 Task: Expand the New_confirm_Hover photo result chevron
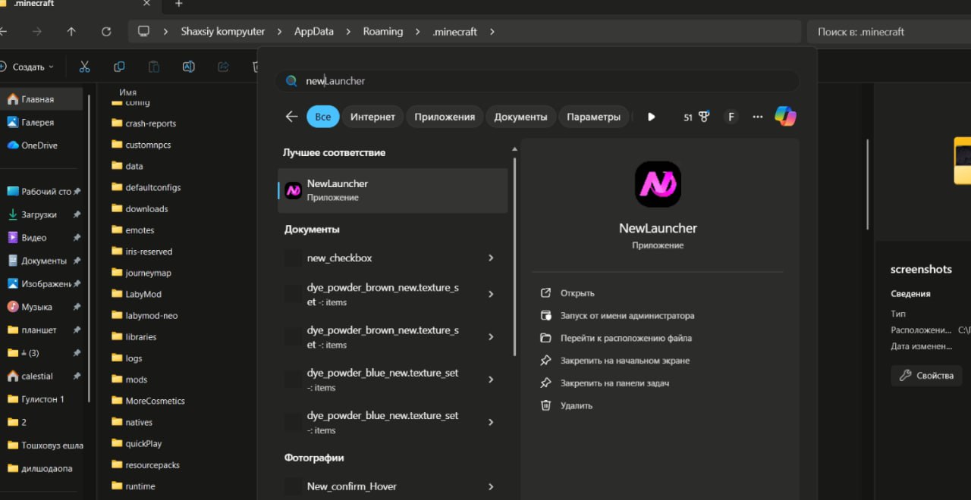[491, 486]
